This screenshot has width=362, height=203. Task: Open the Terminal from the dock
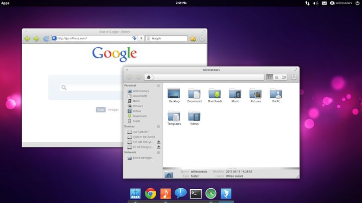pyautogui.click(x=196, y=194)
